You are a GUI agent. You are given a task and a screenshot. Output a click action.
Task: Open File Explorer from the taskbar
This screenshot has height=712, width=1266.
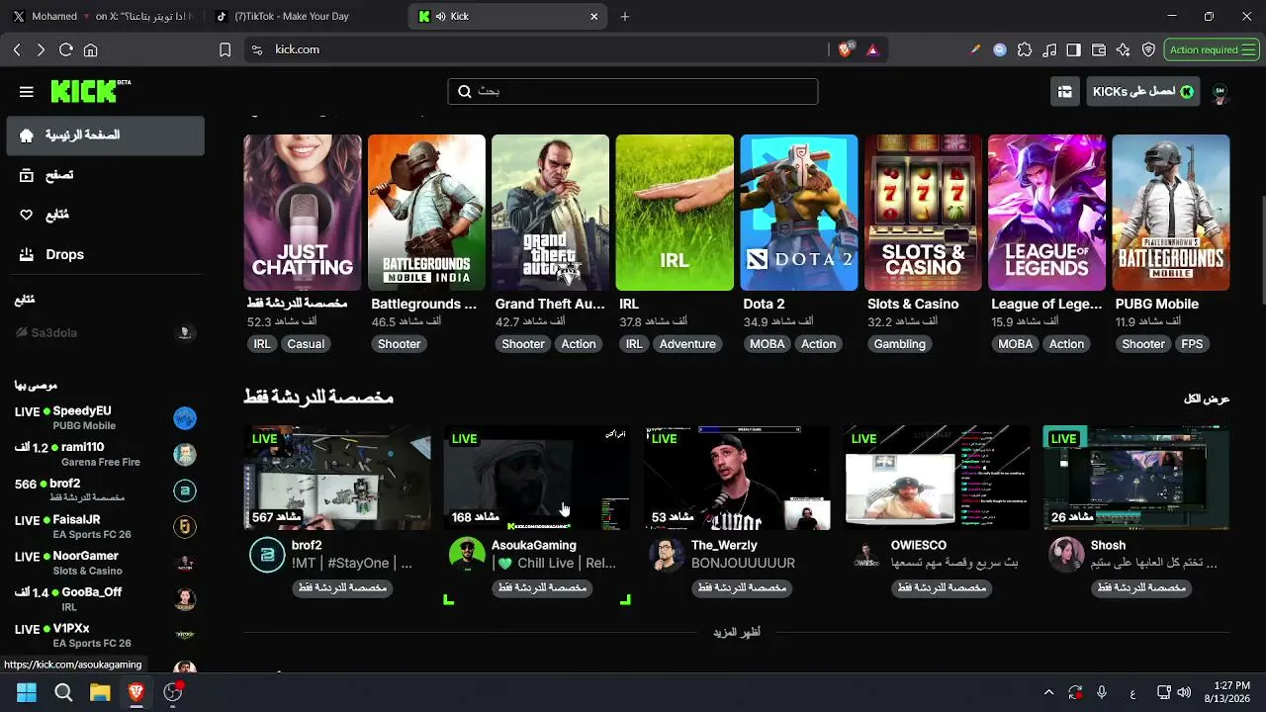(x=100, y=692)
